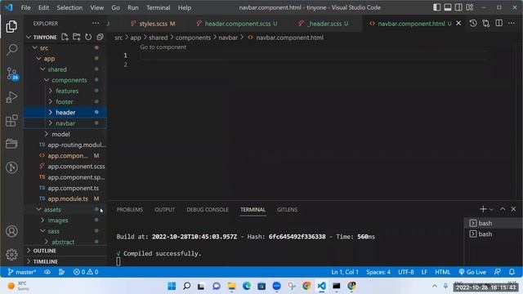Screen dimensions: 523x294
Task: Open the Explorer view in activity bar
Action: (x=11, y=26)
